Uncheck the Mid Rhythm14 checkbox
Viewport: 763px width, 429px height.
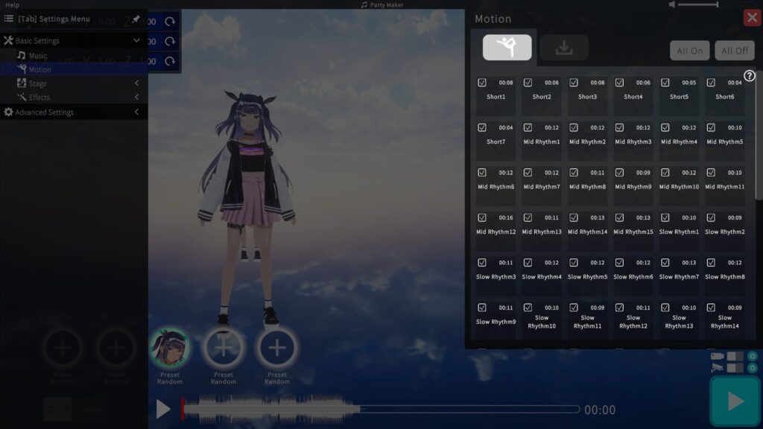tap(574, 217)
